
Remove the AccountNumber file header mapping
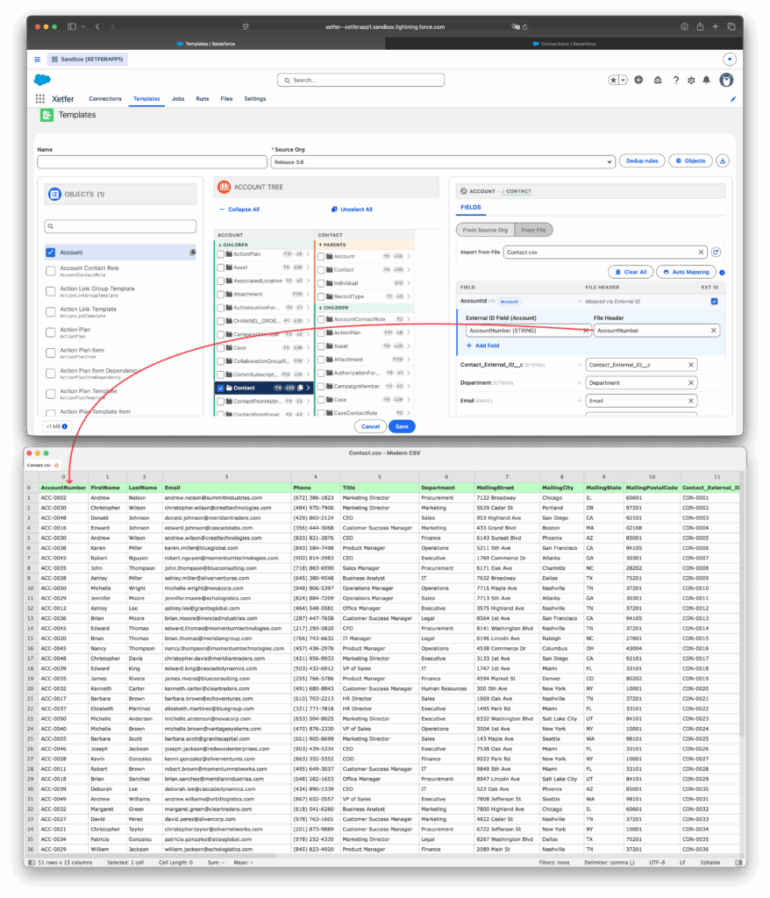click(x=713, y=331)
